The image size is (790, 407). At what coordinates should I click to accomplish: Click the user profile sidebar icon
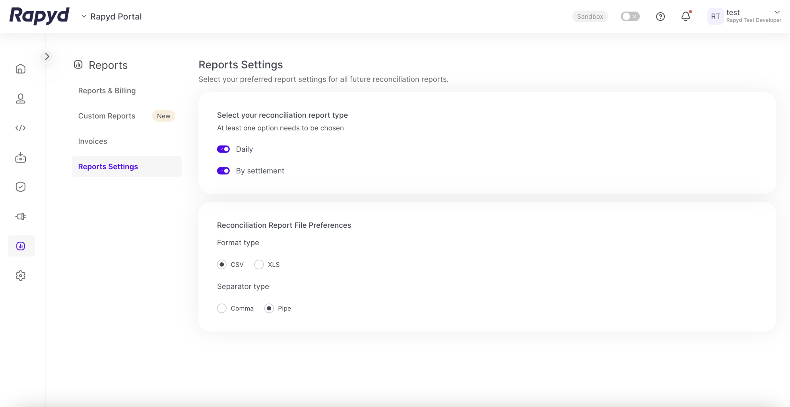(x=21, y=99)
